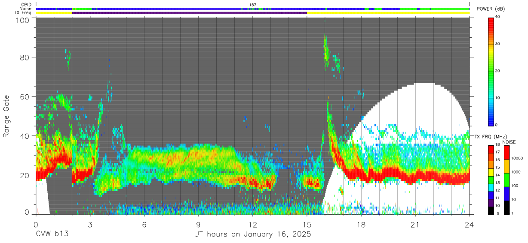This screenshot has height=243, width=528.
Task: Click the UT hours on January 16, 2025 title
Action: coord(252,234)
